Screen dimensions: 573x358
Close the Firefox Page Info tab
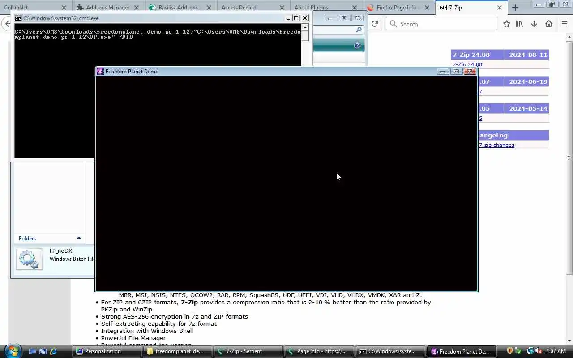tap(427, 8)
